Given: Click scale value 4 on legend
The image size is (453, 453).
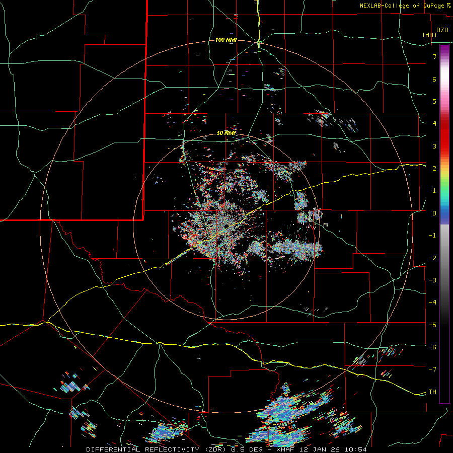Looking at the screenshot, I should [434, 124].
